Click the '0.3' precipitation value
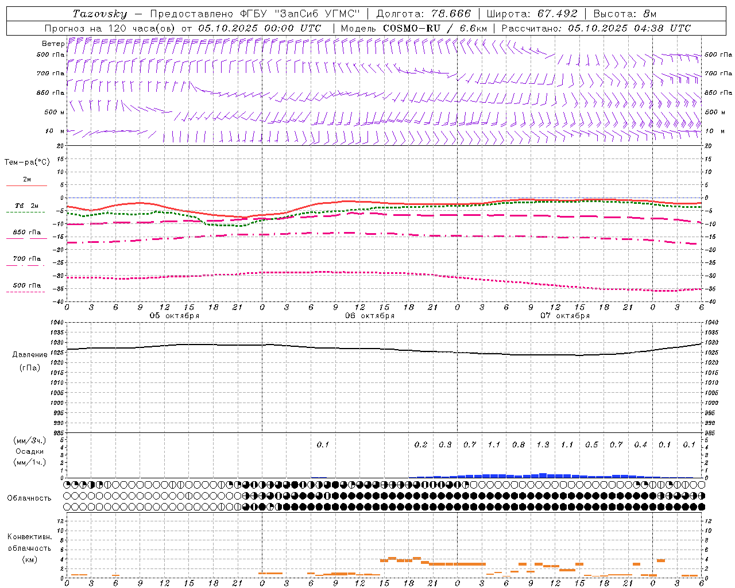 [x=445, y=445]
